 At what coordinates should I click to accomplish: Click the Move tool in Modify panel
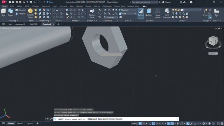pyautogui.click(x=75, y=10)
